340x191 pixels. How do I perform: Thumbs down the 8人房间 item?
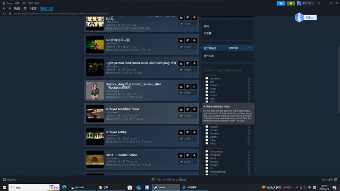coord(187,41)
